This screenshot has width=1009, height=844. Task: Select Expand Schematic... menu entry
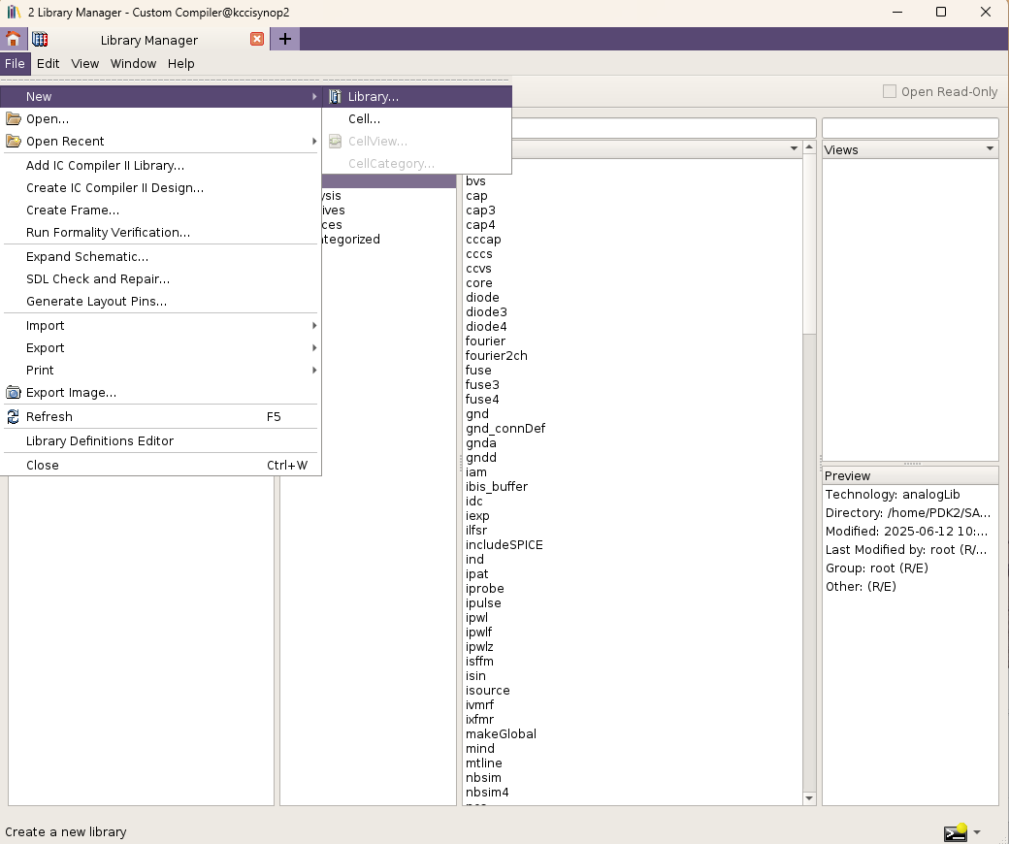point(161,257)
